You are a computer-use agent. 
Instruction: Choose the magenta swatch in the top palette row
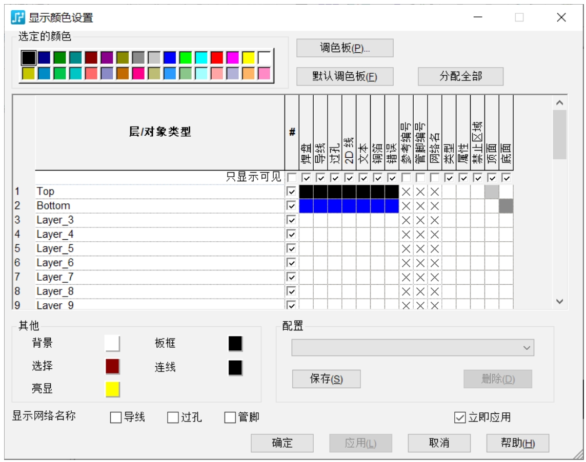click(x=233, y=58)
